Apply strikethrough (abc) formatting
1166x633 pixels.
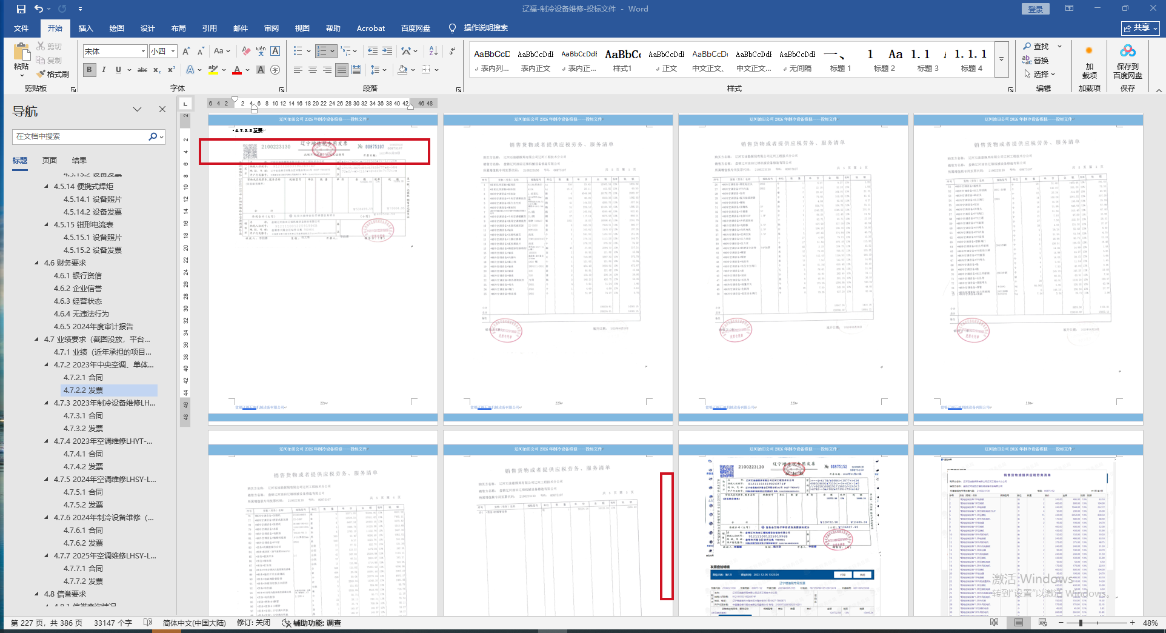(142, 70)
